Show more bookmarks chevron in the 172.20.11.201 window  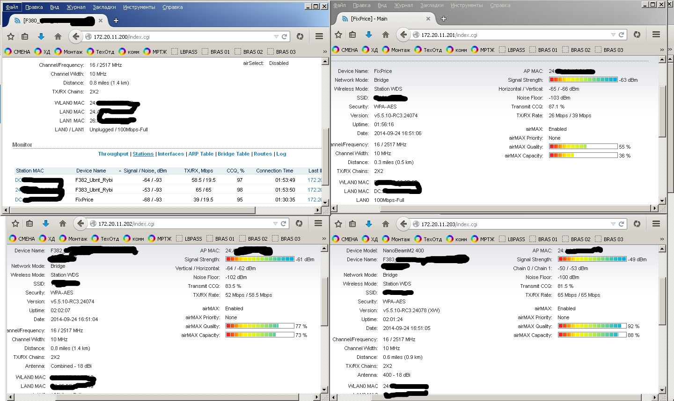click(662, 50)
